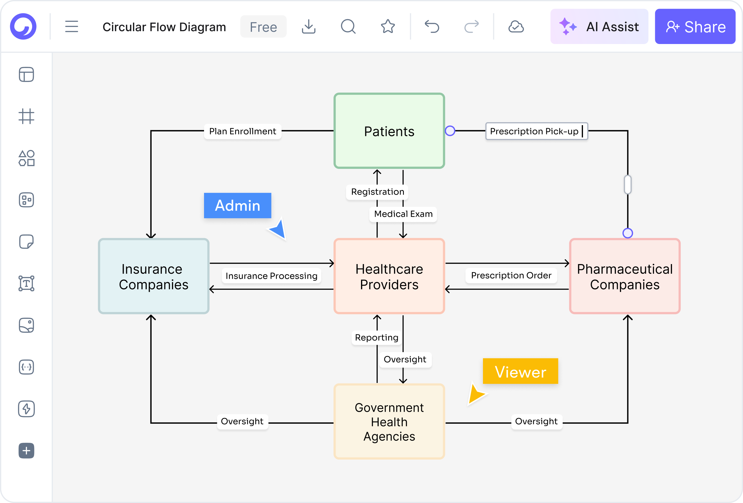Select the Pharmaceutical Companies node
743x503 pixels.
point(625,276)
